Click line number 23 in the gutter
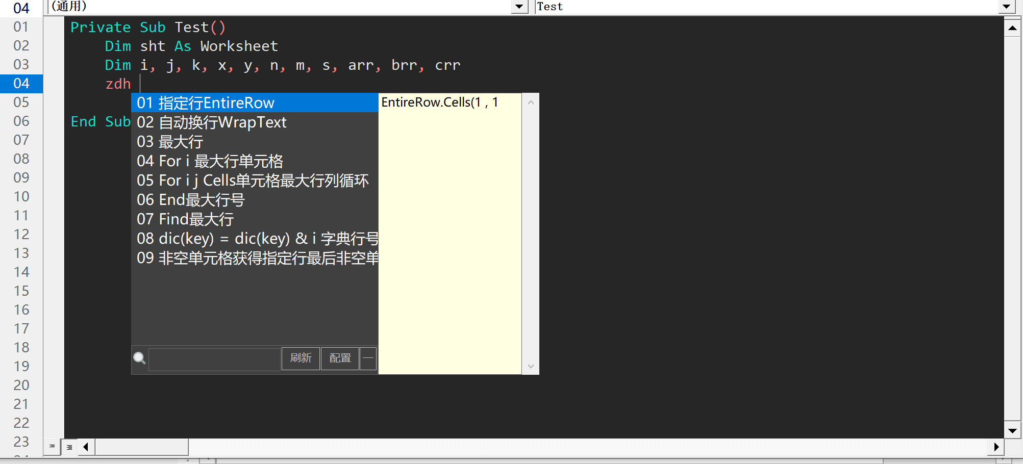Image resolution: width=1023 pixels, height=464 pixels. 21,442
